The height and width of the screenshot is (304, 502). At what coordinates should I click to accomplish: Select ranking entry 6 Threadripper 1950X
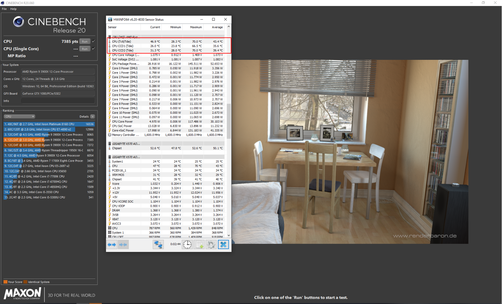(x=49, y=150)
